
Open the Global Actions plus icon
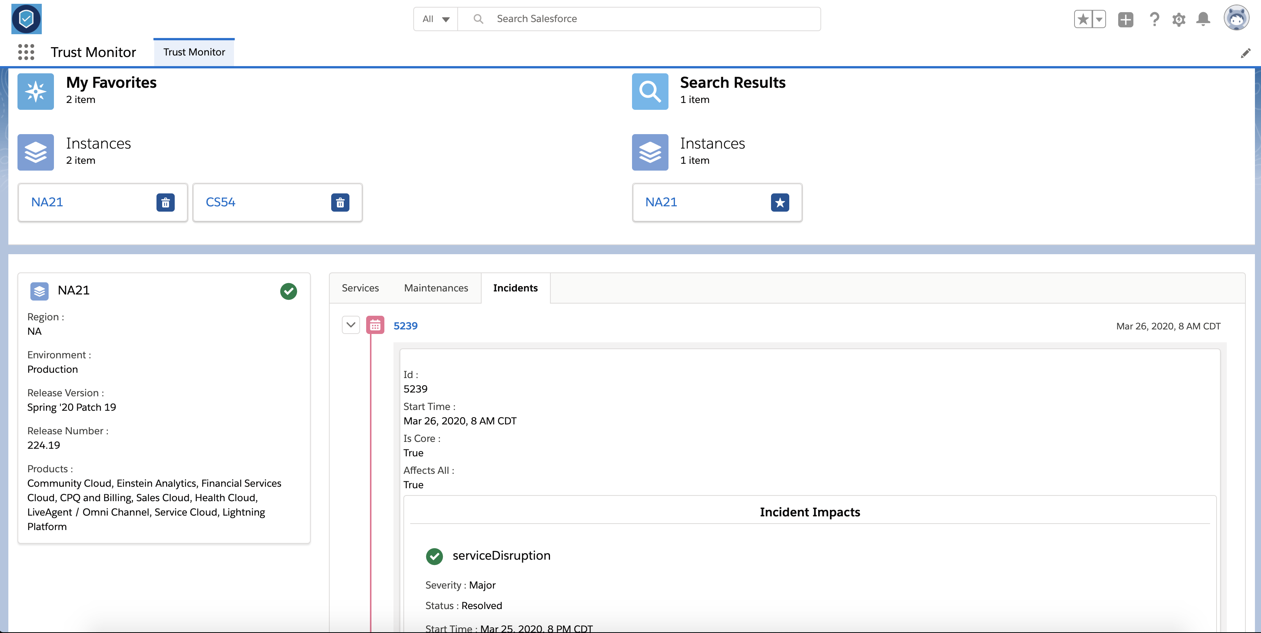1125,19
